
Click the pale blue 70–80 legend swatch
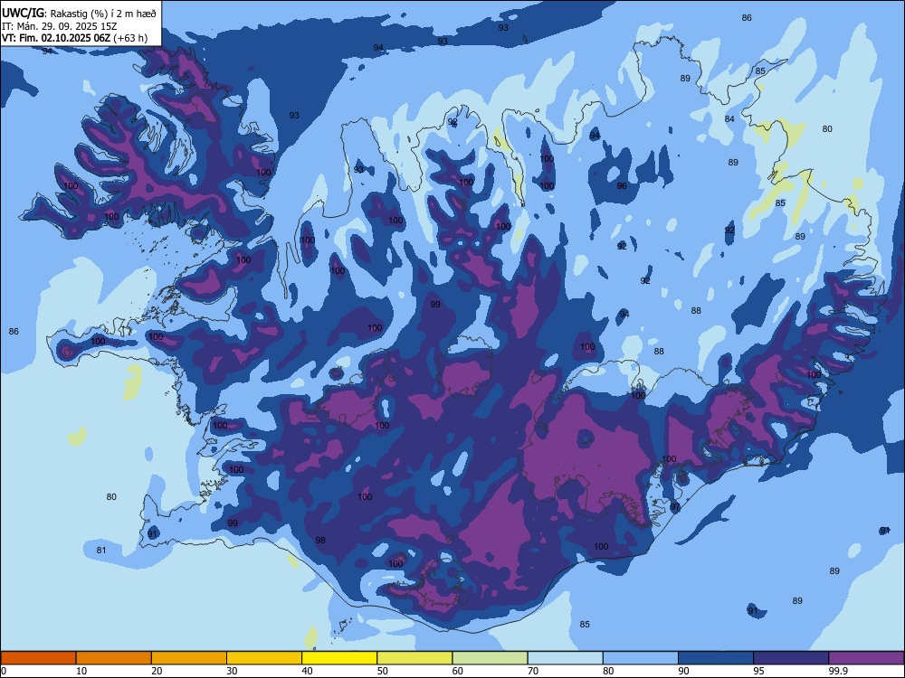(566, 658)
